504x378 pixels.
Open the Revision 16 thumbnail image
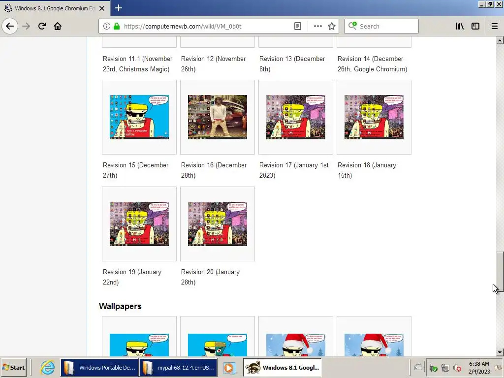click(217, 117)
